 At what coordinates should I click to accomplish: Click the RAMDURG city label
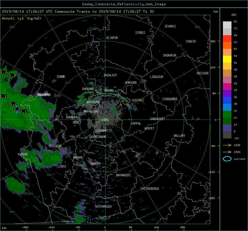pos(88,89)
